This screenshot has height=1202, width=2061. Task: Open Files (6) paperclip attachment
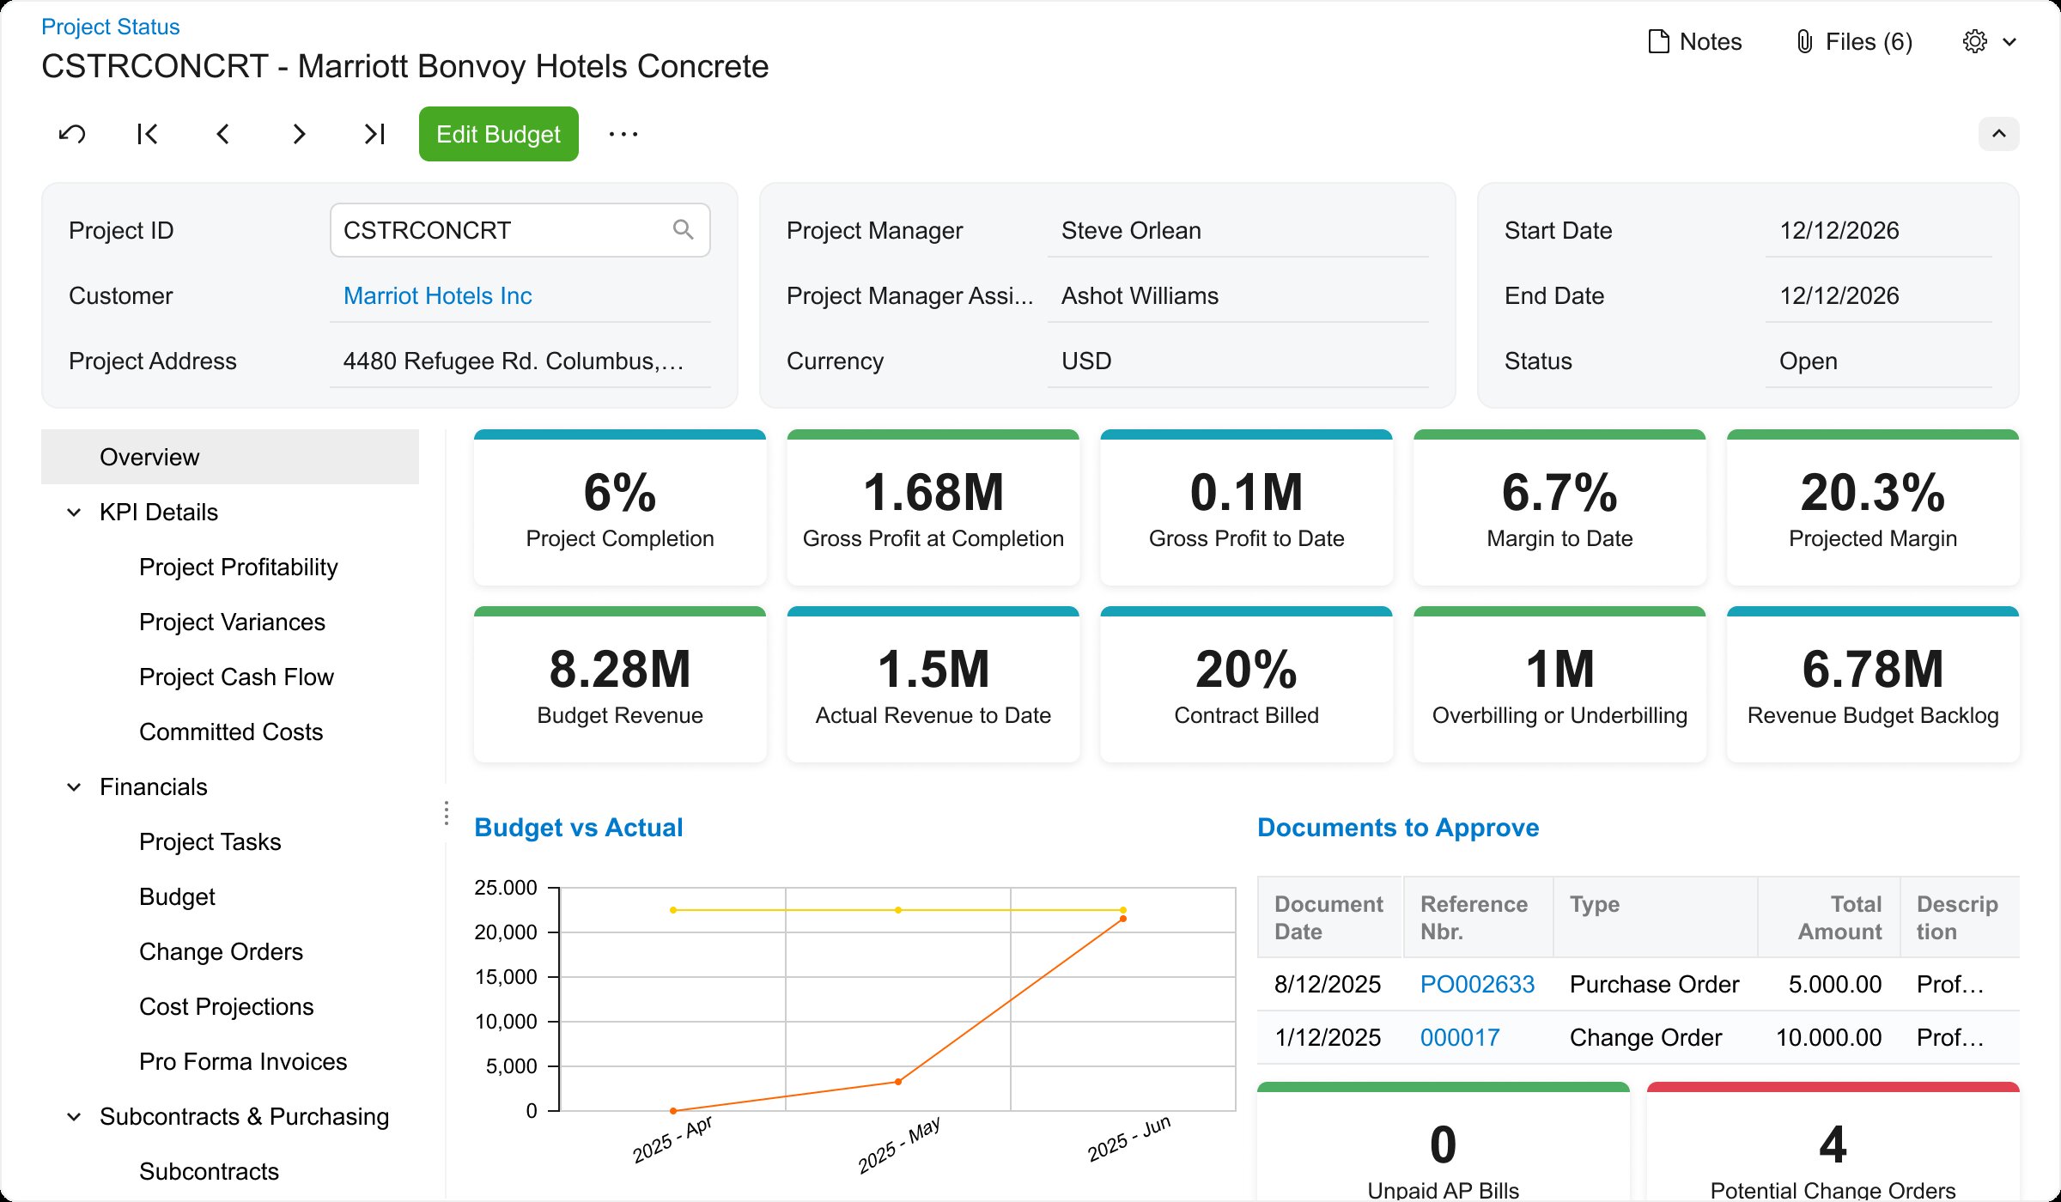[x=1854, y=41]
